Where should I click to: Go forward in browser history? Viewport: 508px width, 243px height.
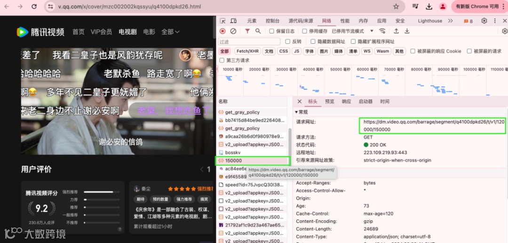click(x=20, y=7)
